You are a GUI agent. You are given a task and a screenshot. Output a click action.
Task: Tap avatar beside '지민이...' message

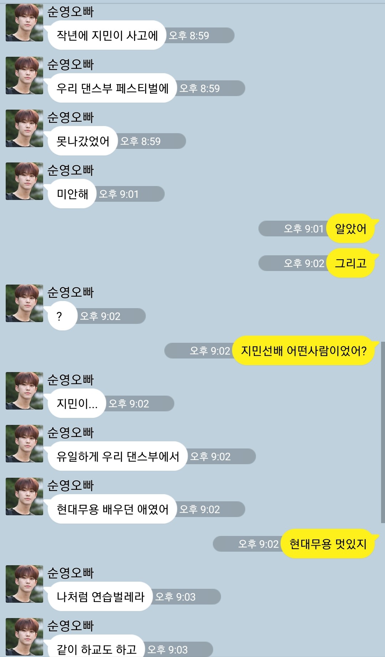coord(24,391)
